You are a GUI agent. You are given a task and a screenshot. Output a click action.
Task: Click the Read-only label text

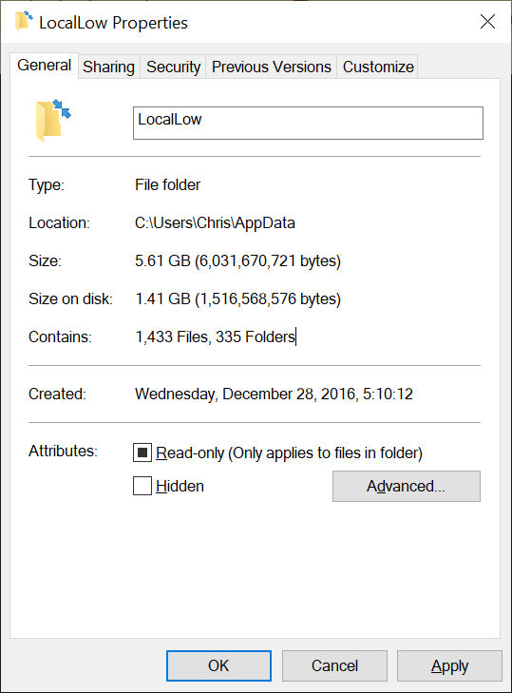[x=289, y=453]
